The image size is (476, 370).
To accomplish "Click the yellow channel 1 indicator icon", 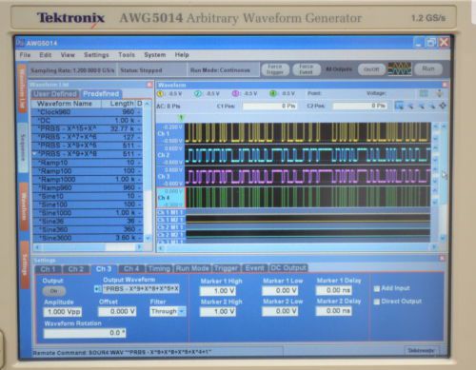I will coord(160,94).
